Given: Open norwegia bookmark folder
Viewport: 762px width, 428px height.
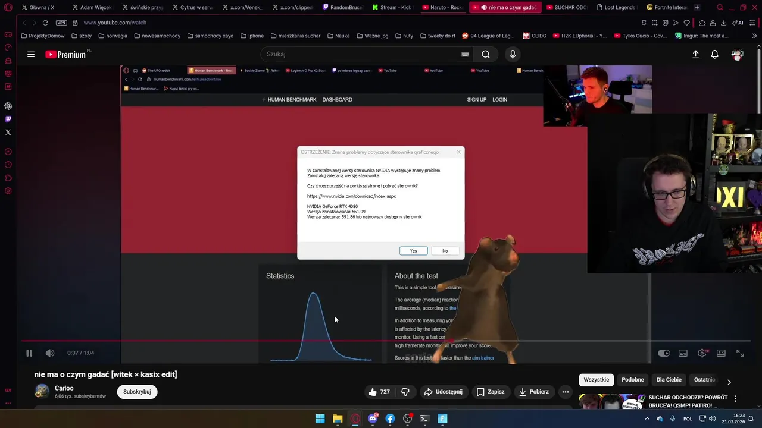Looking at the screenshot, I should [113, 36].
